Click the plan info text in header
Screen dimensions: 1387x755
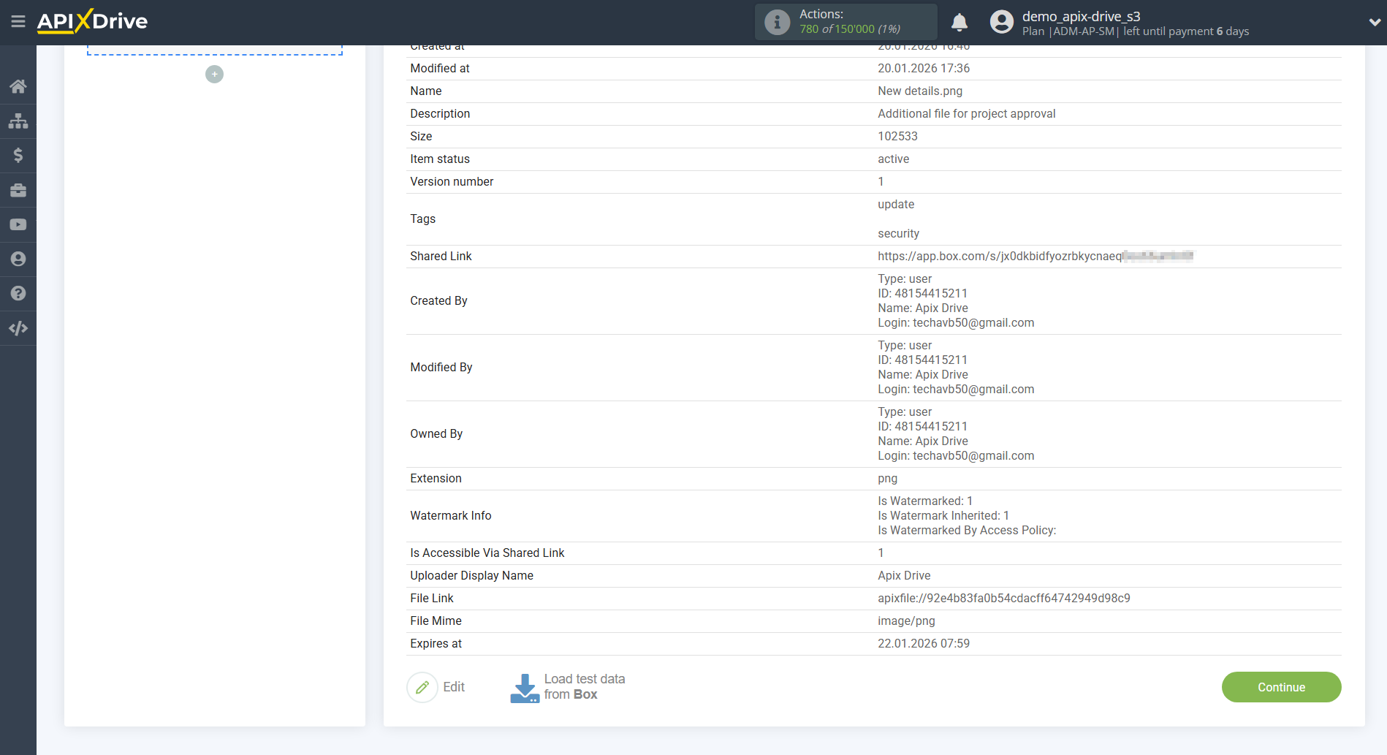click(1136, 31)
